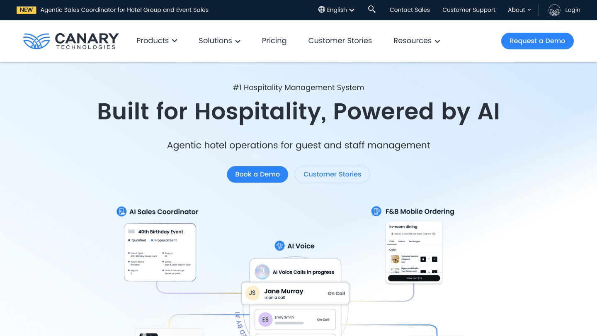
Task: Expand the About menu
Action: (519, 10)
